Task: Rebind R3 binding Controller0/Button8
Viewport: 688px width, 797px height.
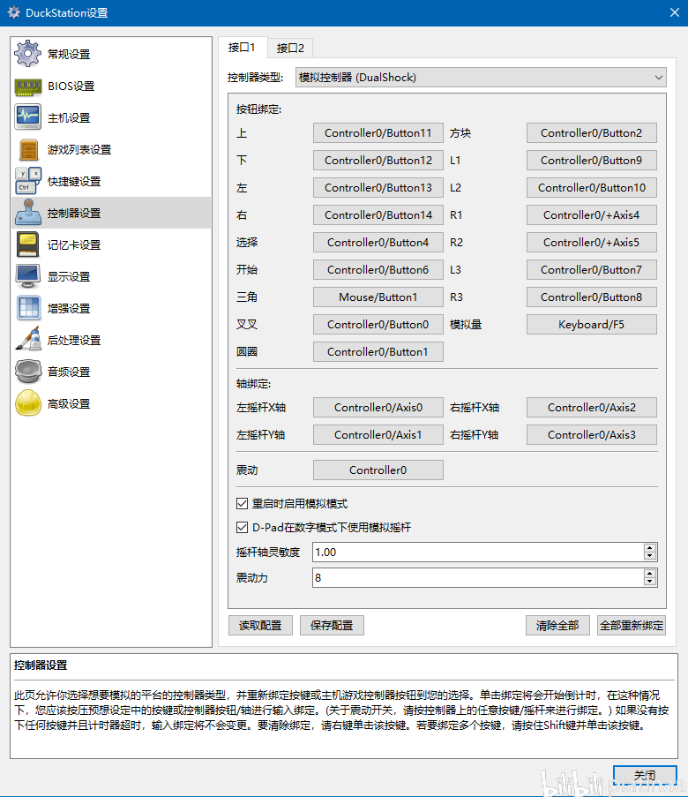Action: pyautogui.click(x=592, y=297)
